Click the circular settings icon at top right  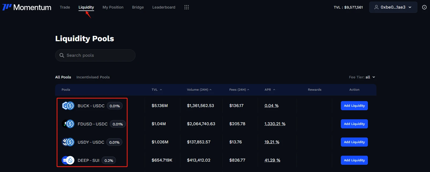click(x=424, y=7)
